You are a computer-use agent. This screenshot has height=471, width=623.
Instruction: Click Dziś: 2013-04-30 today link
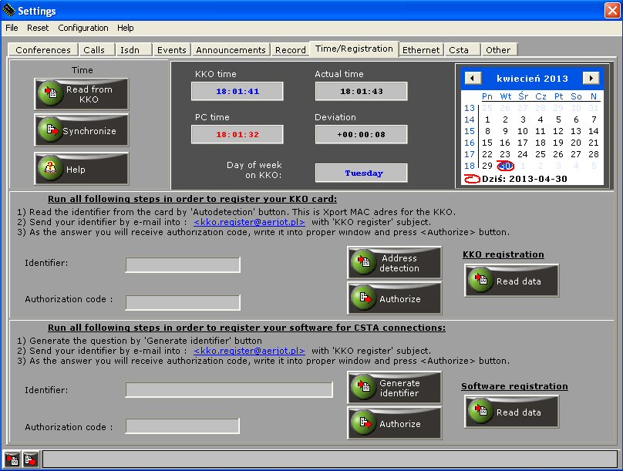516,179
